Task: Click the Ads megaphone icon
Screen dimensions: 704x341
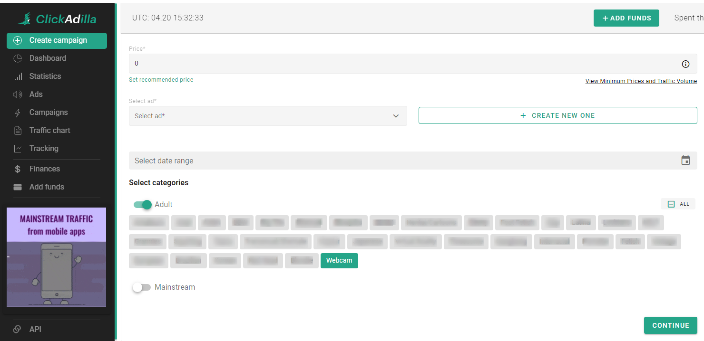Action: (x=18, y=95)
